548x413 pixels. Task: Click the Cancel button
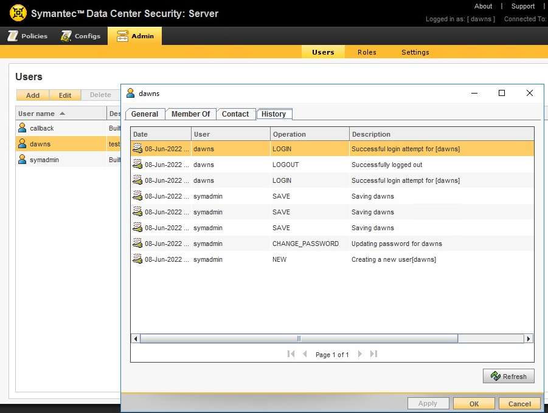(x=519, y=403)
